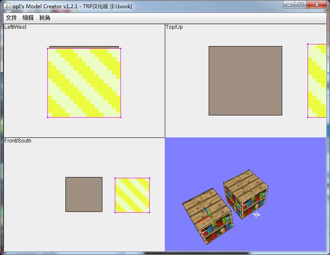Select the brown square in Top/Up view
This screenshot has height=255, width=330.
tap(245, 81)
